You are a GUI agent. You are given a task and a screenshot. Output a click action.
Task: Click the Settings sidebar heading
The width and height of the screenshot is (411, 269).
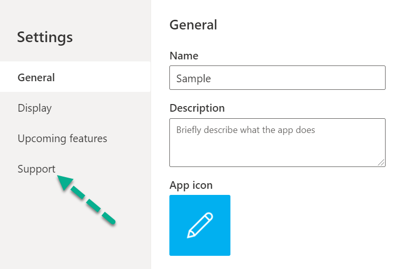point(45,37)
